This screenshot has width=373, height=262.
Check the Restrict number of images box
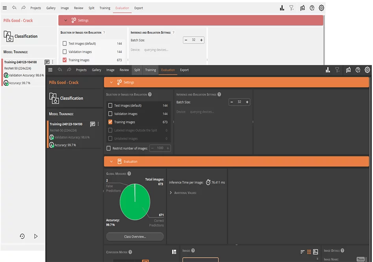coord(109,148)
